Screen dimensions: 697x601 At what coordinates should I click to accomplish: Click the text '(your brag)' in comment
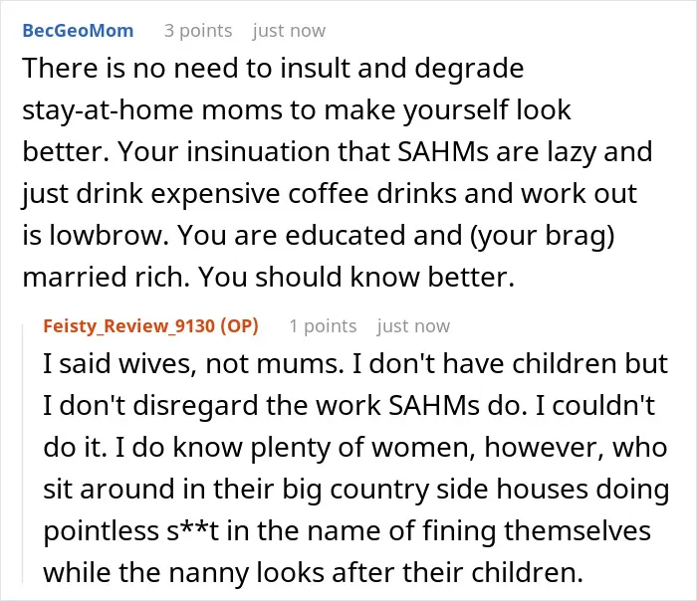click(542, 236)
